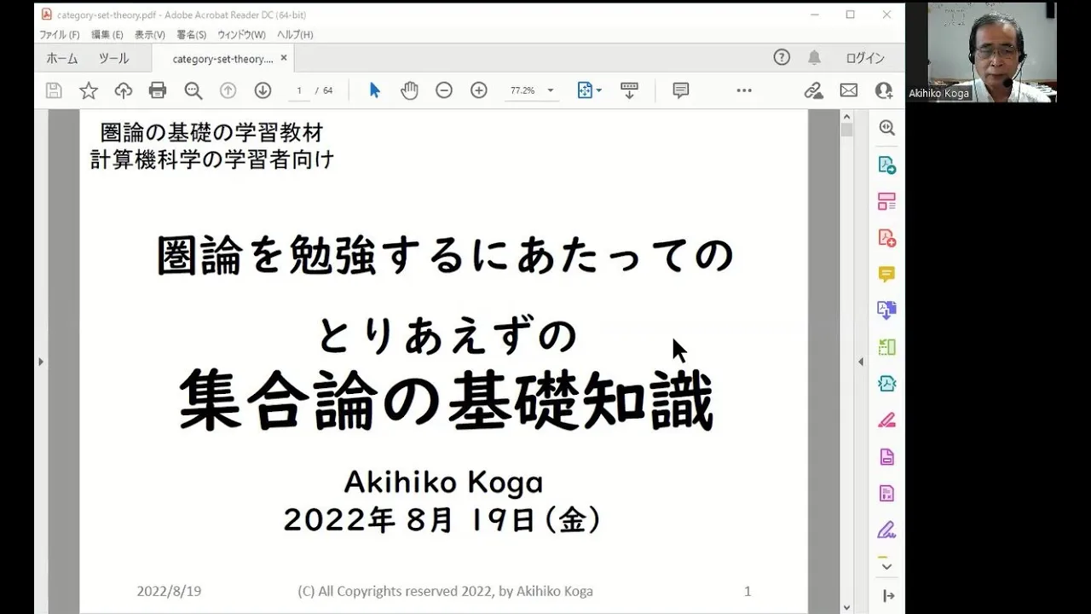Screen dimensions: 1091x614
Task: Open the find text magnifier icon
Action: [x=193, y=90]
